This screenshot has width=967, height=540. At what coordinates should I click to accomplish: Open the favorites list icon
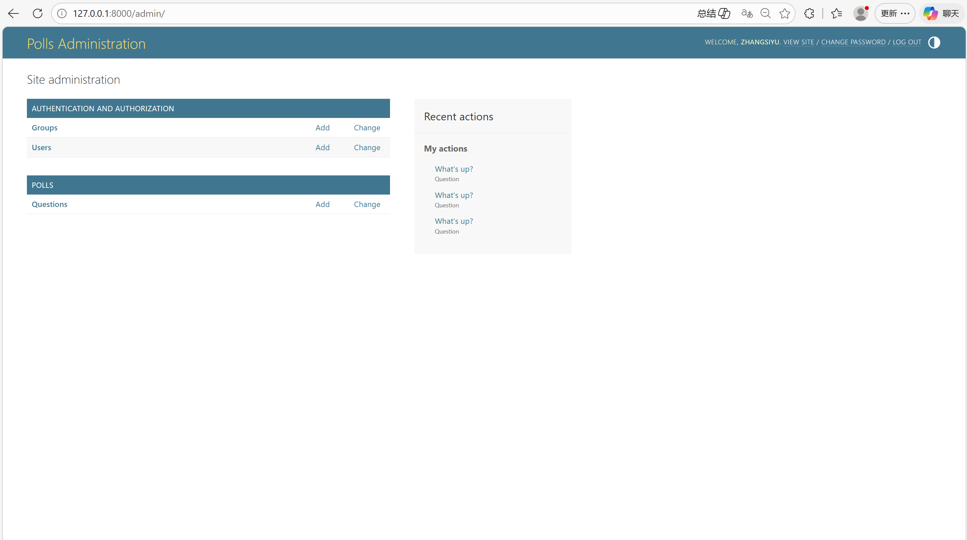click(x=836, y=13)
